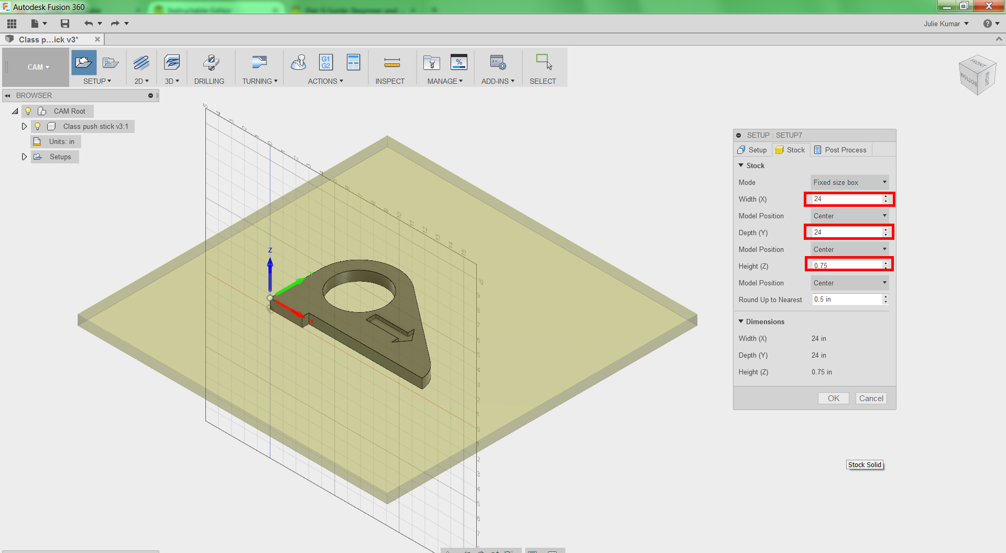
Task: Open the stock Mode dropdown
Action: coord(849,182)
